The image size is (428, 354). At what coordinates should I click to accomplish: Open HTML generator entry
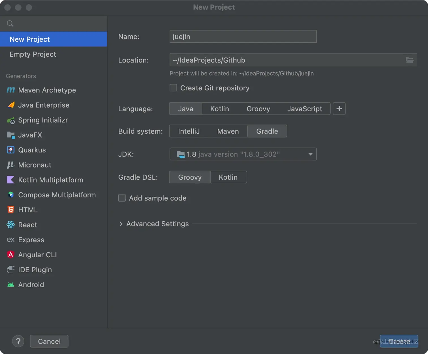click(x=53, y=210)
